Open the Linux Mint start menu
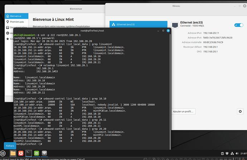 coord(3,153)
